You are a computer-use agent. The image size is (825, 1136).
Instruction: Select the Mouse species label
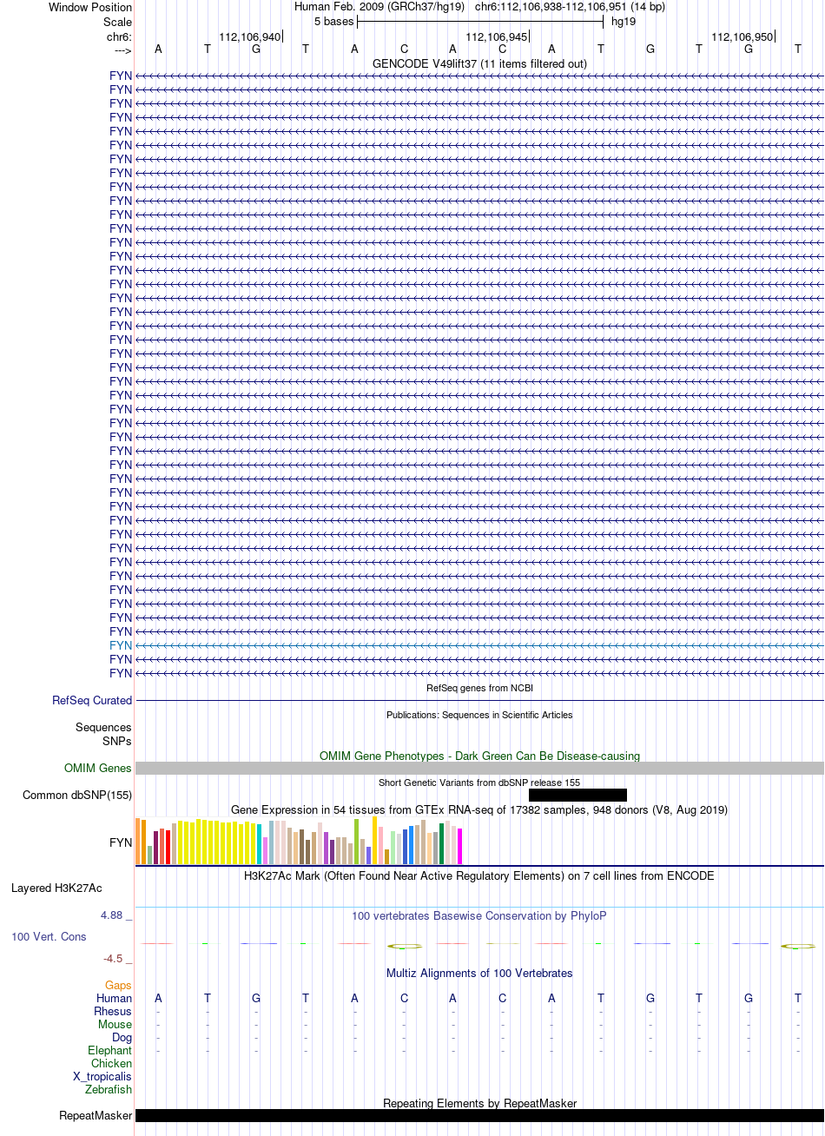[115, 1024]
